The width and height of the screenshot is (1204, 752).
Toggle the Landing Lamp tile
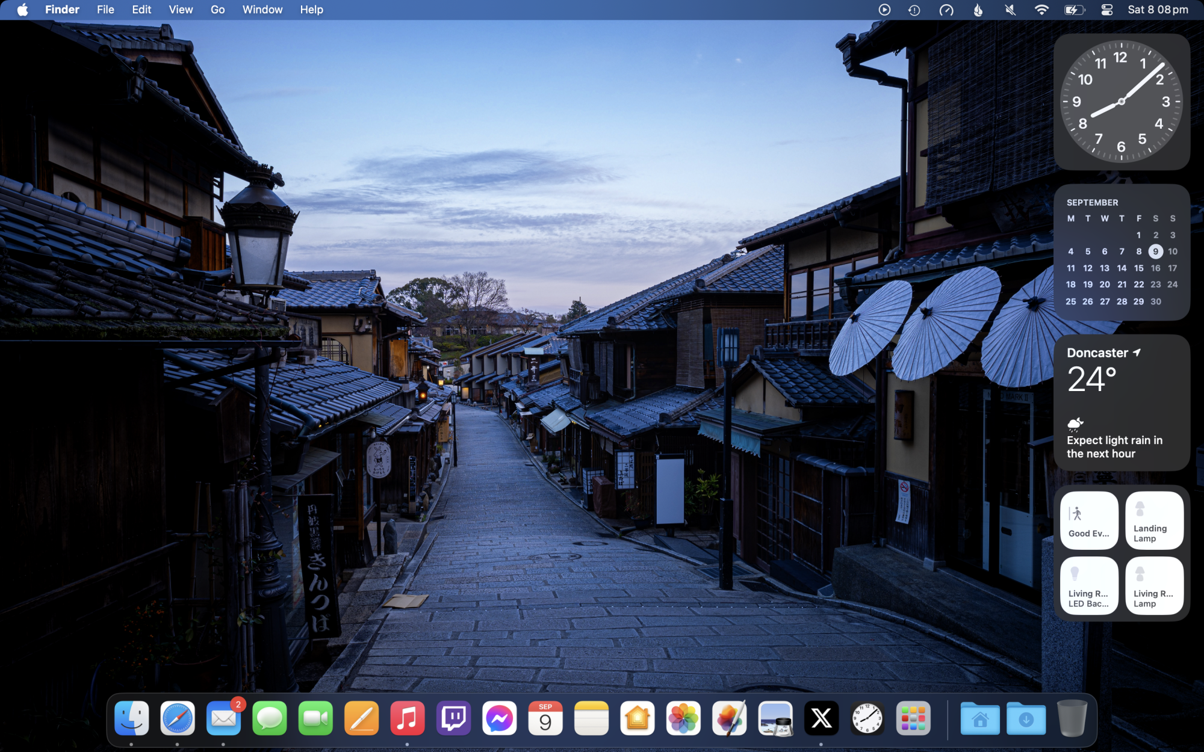(1154, 520)
